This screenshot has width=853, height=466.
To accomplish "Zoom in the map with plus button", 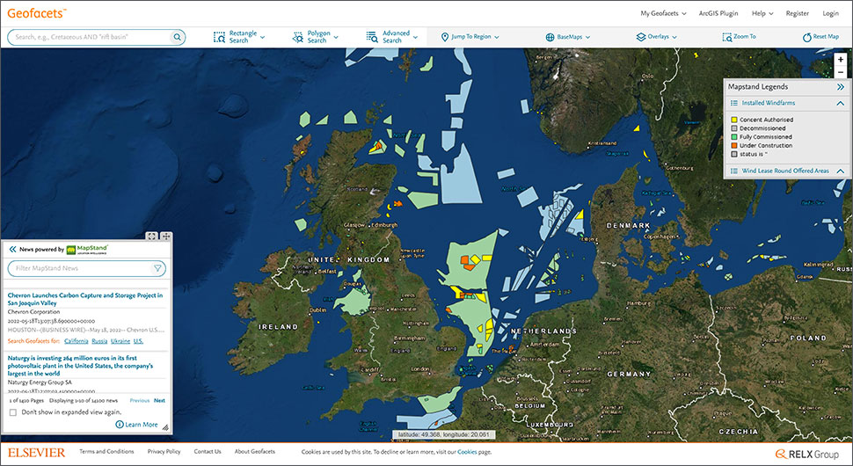I will [841, 59].
